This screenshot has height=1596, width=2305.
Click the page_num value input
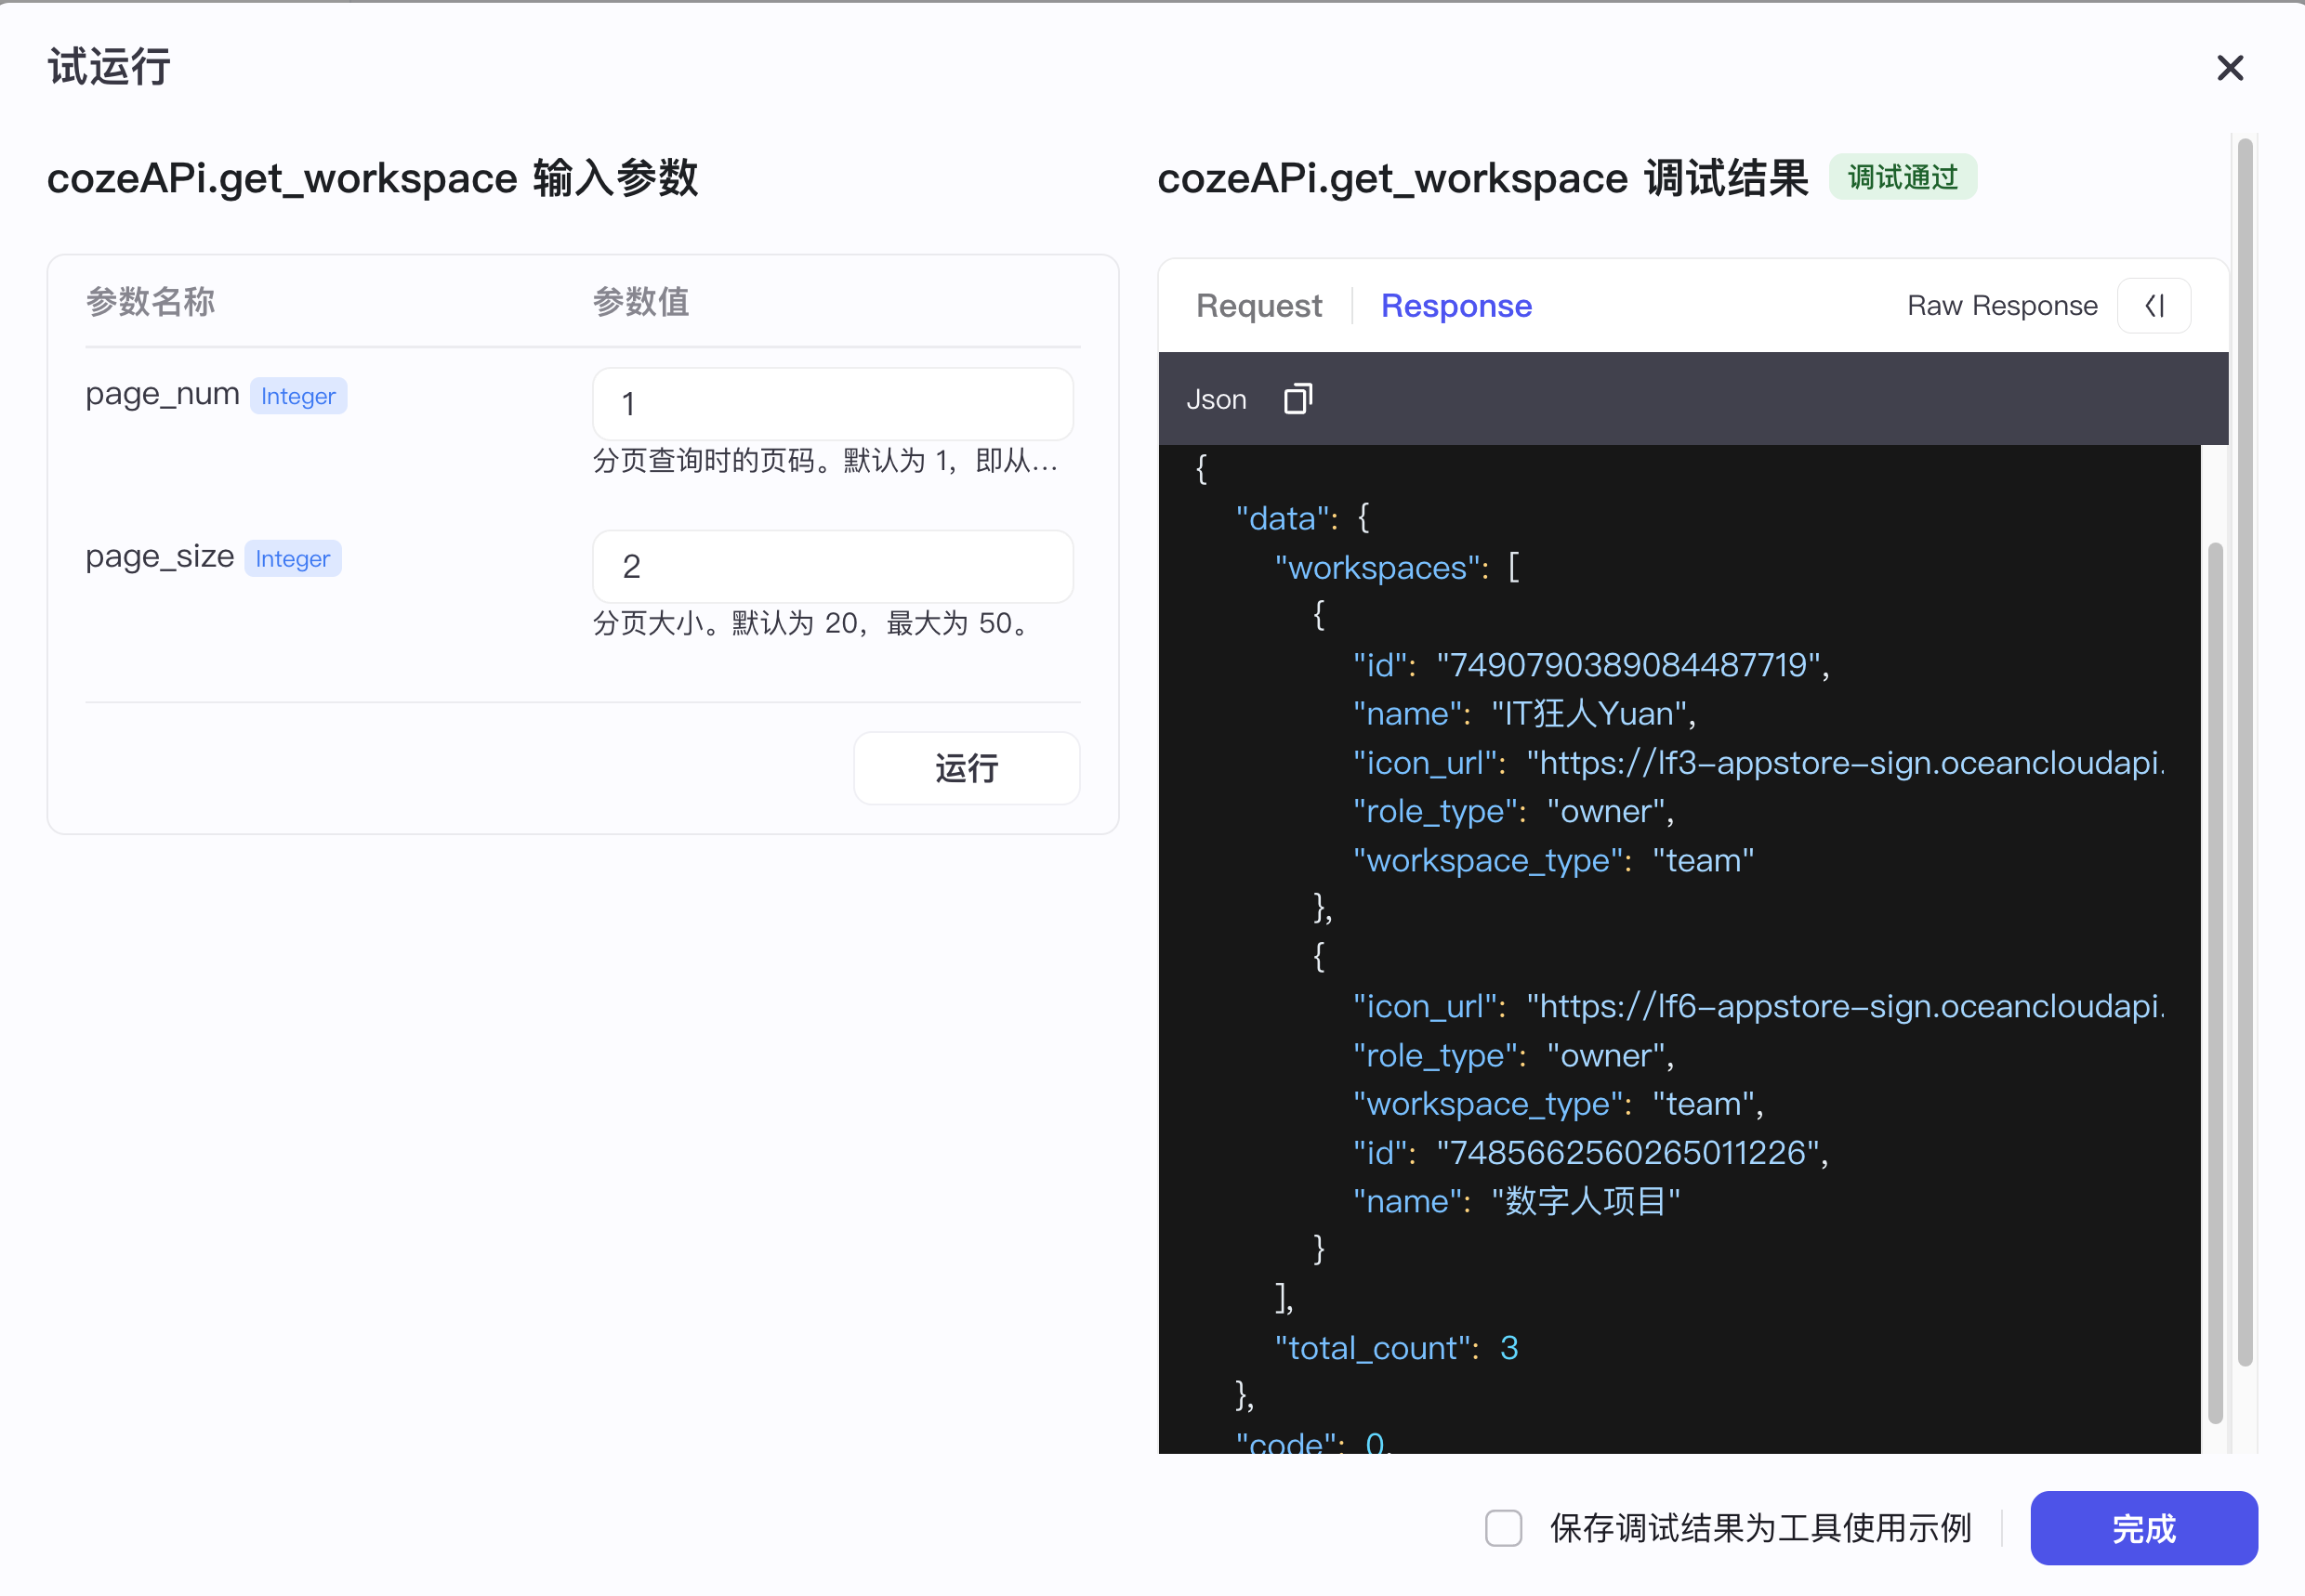coord(831,404)
